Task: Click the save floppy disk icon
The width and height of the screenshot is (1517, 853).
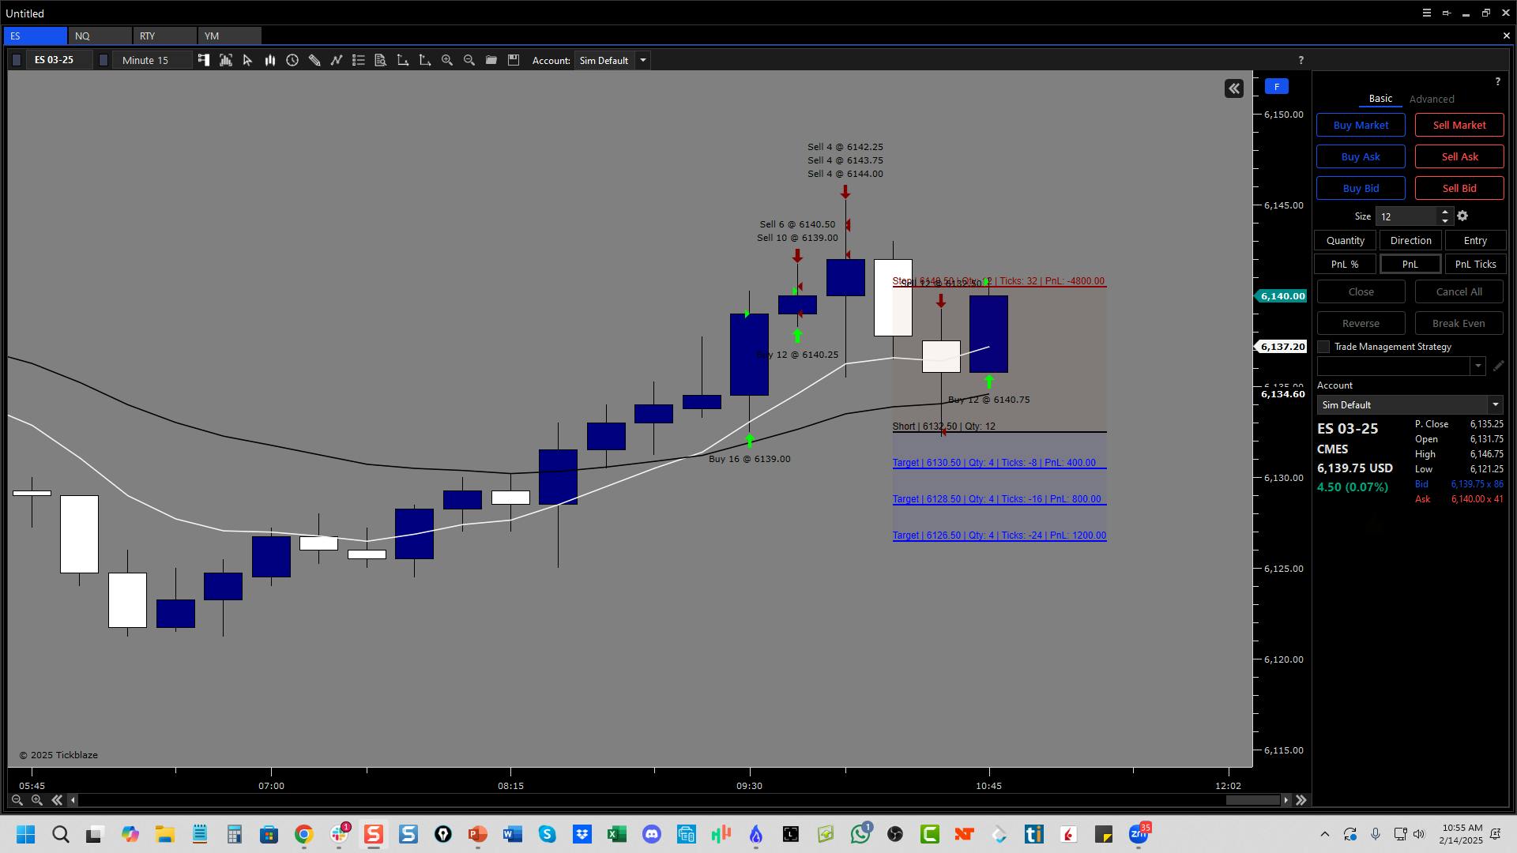Action: pos(514,60)
